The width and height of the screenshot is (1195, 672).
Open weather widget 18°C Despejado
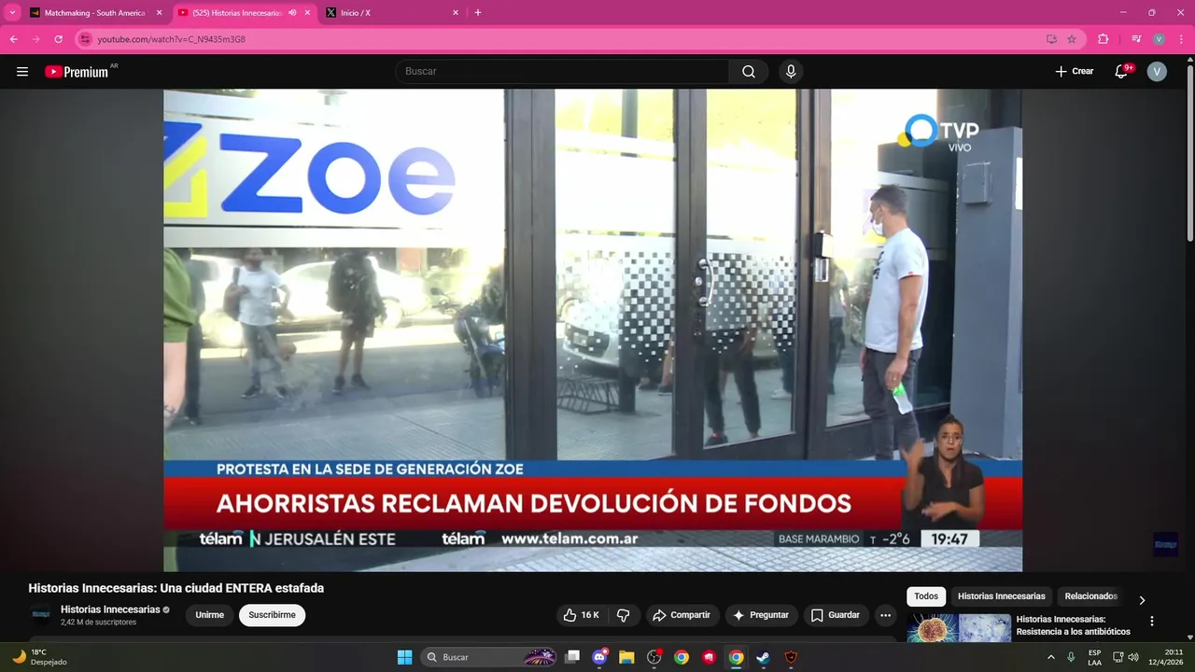39,657
